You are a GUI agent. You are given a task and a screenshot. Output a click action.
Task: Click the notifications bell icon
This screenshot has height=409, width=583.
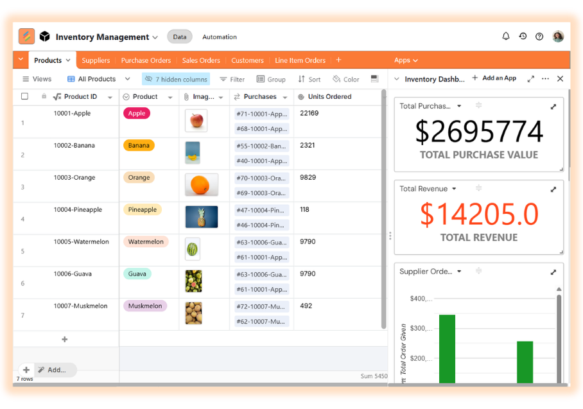(x=506, y=37)
